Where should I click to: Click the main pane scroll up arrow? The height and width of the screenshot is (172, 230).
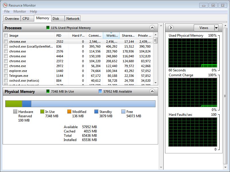point(161,26)
